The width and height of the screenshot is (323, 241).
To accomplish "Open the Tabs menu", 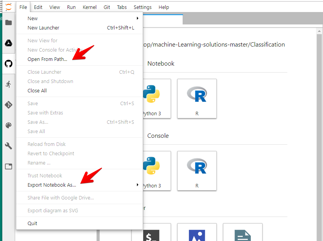I will (x=122, y=7).
